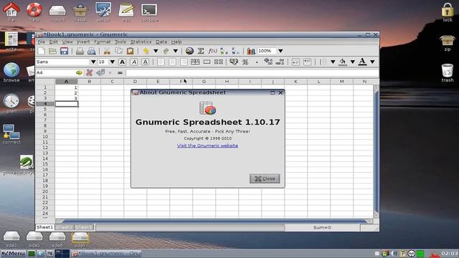
Task: Sort descending using toolbar icon
Action: click(x=235, y=51)
